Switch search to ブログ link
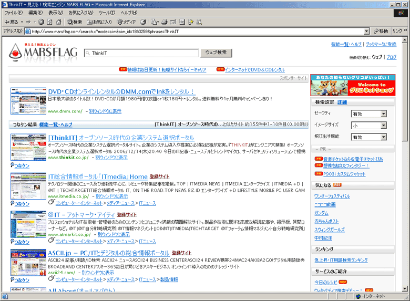 tap(392, 57)
